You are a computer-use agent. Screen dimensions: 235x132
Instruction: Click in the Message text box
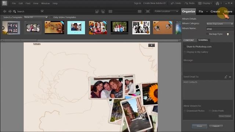[x=208, y=67]
